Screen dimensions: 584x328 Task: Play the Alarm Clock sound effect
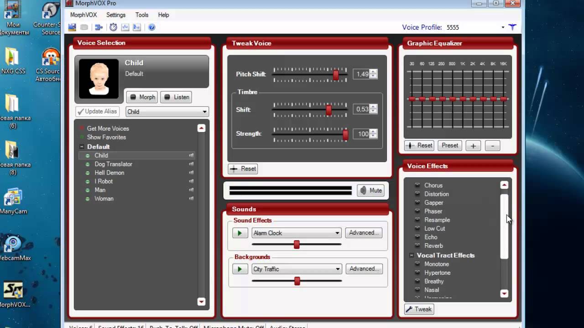[240, 233]
